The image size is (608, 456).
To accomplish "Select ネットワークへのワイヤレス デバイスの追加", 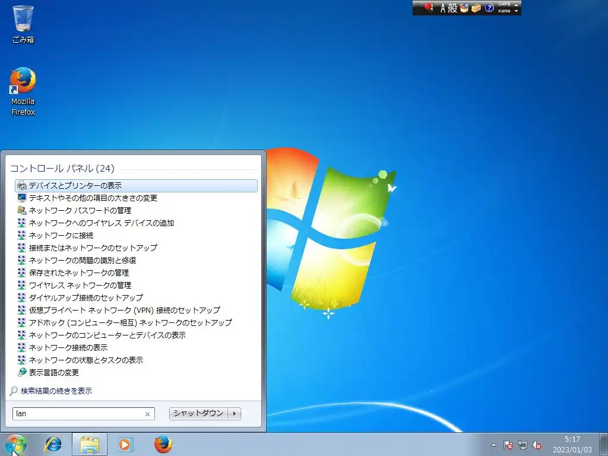I will coord(136,223).
